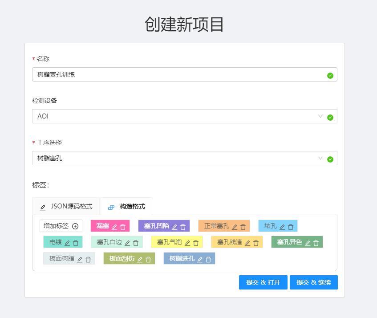Viewport: 377px width, 318px height.
Task: Remove the 堵孔 tag using trash icon
Action: click(291, 227)
